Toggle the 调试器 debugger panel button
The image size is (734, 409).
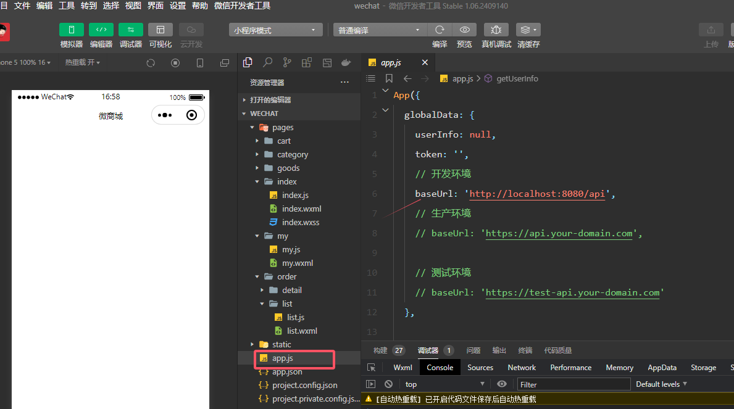pyautogui.click(x=131, y=30)
